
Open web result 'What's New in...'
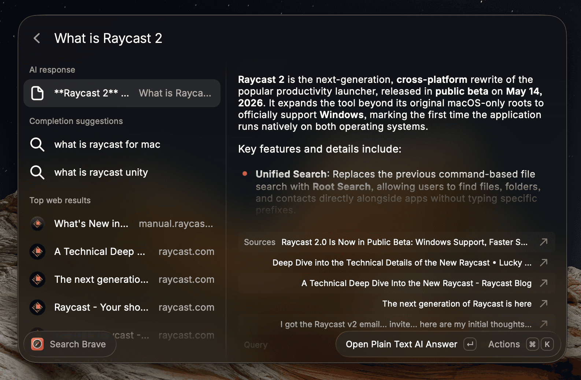(122, 224)
